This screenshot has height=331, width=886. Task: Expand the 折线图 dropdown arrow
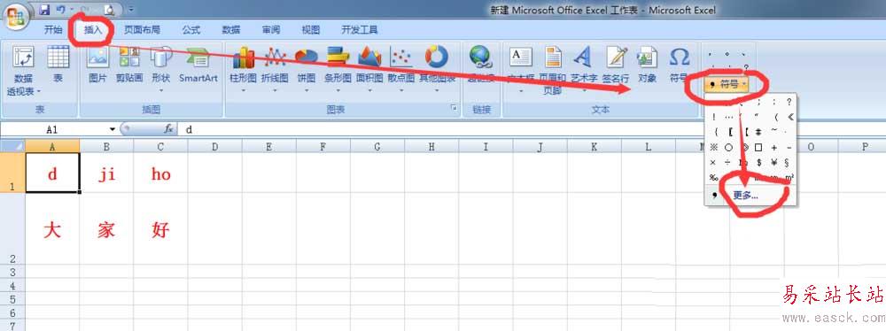[275, 89]
